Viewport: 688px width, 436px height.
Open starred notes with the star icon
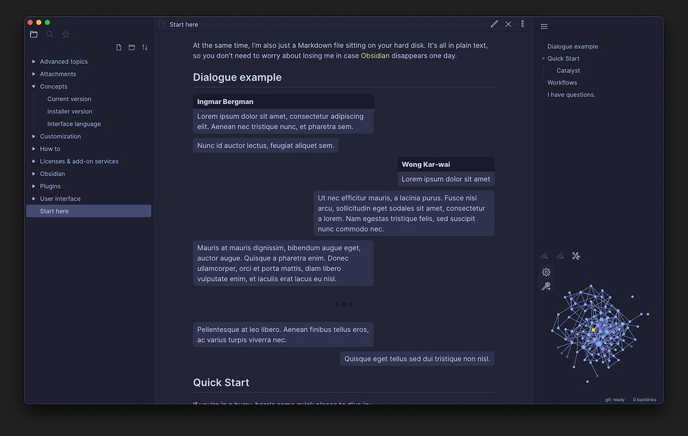click(x=65, y=34)
